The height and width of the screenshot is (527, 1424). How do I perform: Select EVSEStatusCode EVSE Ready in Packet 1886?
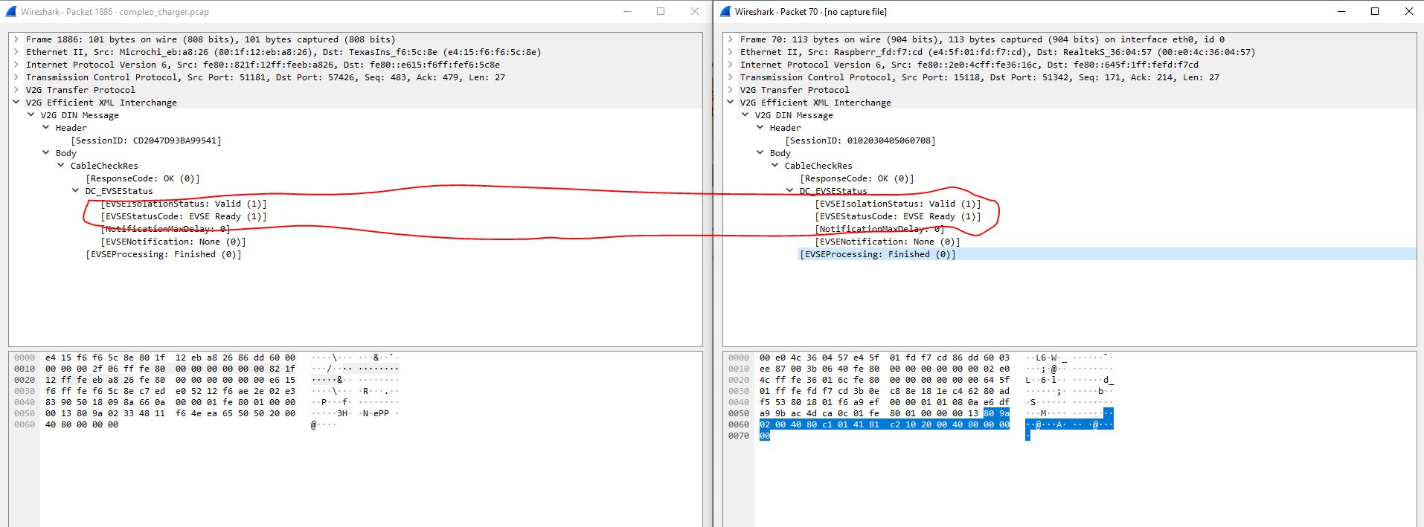[x=183, y=216]
